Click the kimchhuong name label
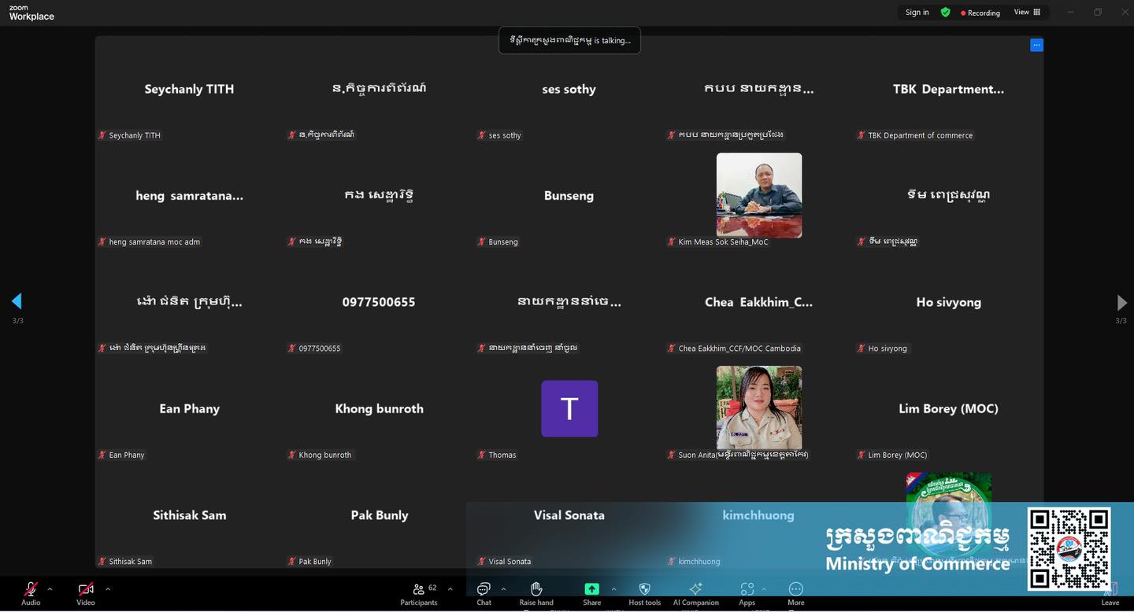Screen dimensions: 1134x612 pyautogui.click(x=699, y=562)
